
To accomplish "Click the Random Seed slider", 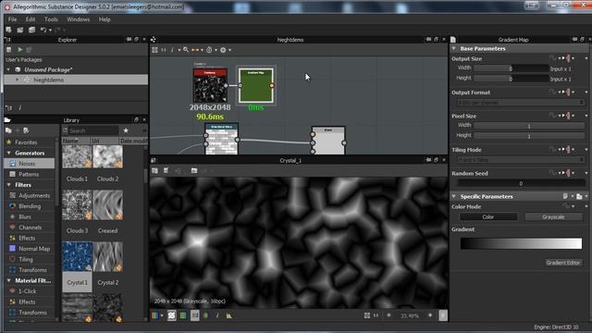I will pyautogui.click(x=521, y=183).
